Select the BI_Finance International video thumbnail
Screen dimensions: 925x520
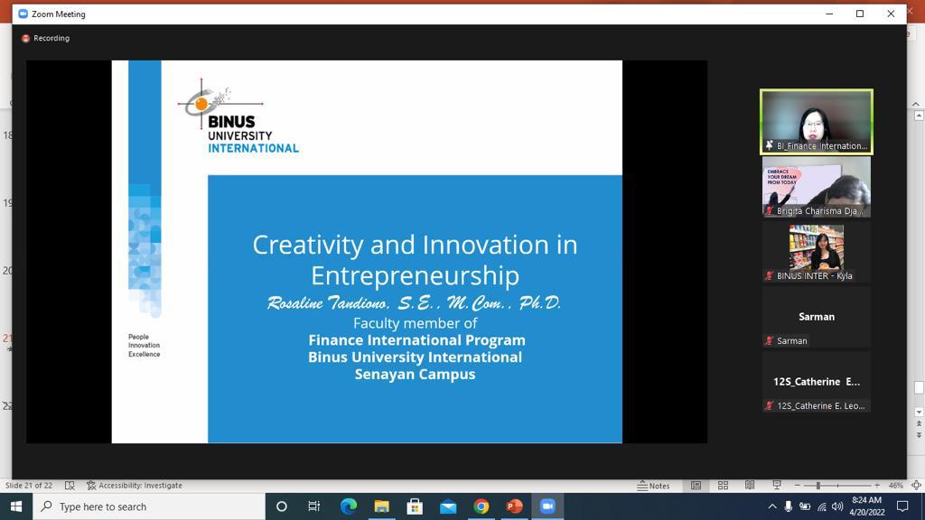pyautogui.click(x=816, y=121)
